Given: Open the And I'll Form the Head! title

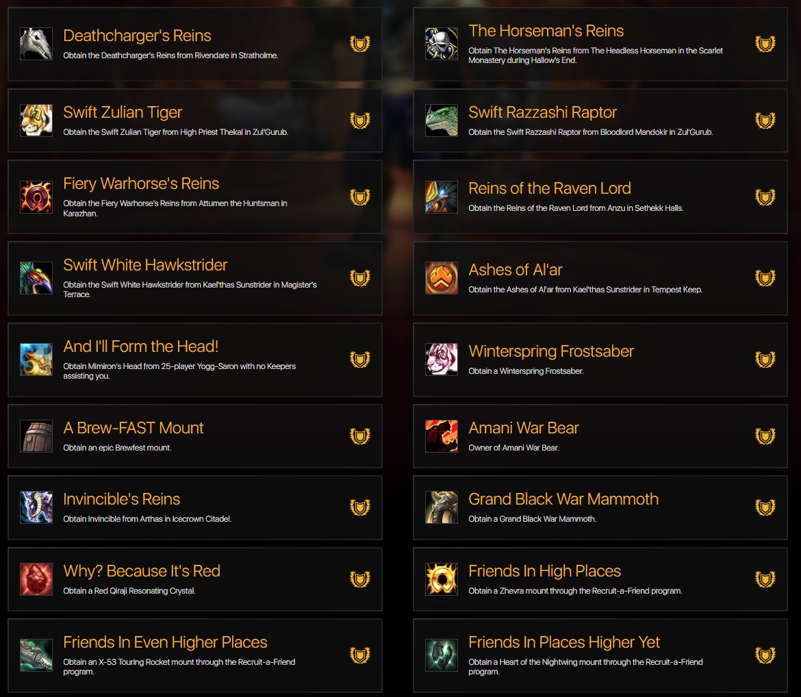Looking at the screenshot, I should coord(141,346).
